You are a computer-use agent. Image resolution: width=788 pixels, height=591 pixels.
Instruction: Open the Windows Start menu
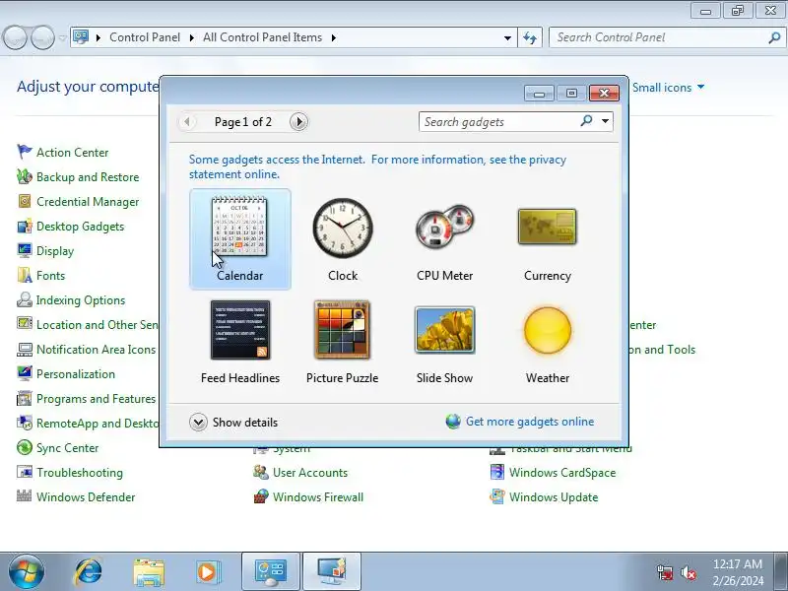[27, 571]
